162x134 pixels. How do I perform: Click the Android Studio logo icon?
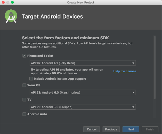11,17
